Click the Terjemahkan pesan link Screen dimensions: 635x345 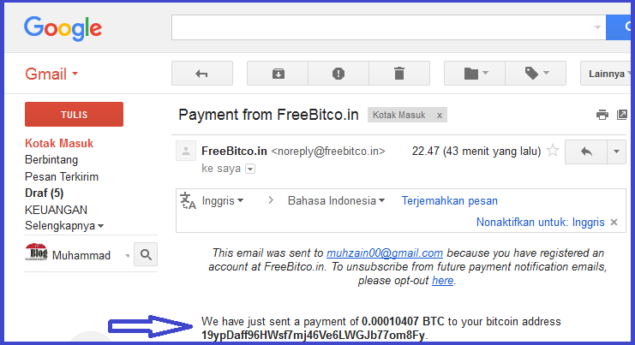click(450, 200)
